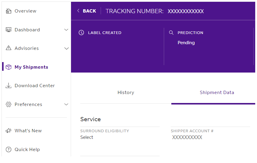Viewport: 257px width, 163px height.
Task: Open the My Shipments menu item
Action: tap(31, 67)
